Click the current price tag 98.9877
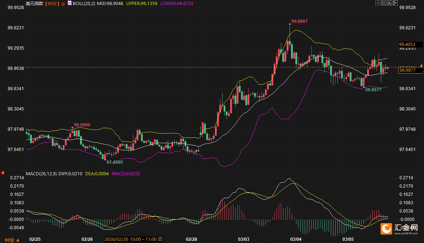This screenshot has width=424, height=243. [x=407, y=70]
